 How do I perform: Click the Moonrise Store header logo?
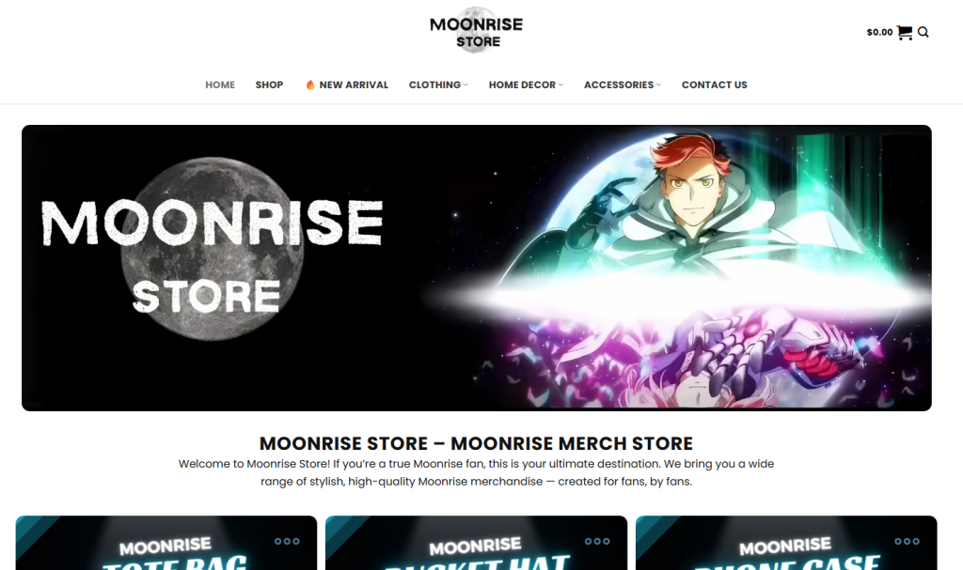pyautogui.click(x=477, y=30)
